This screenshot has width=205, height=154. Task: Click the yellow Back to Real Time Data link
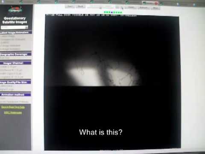[x=13, y=107]
